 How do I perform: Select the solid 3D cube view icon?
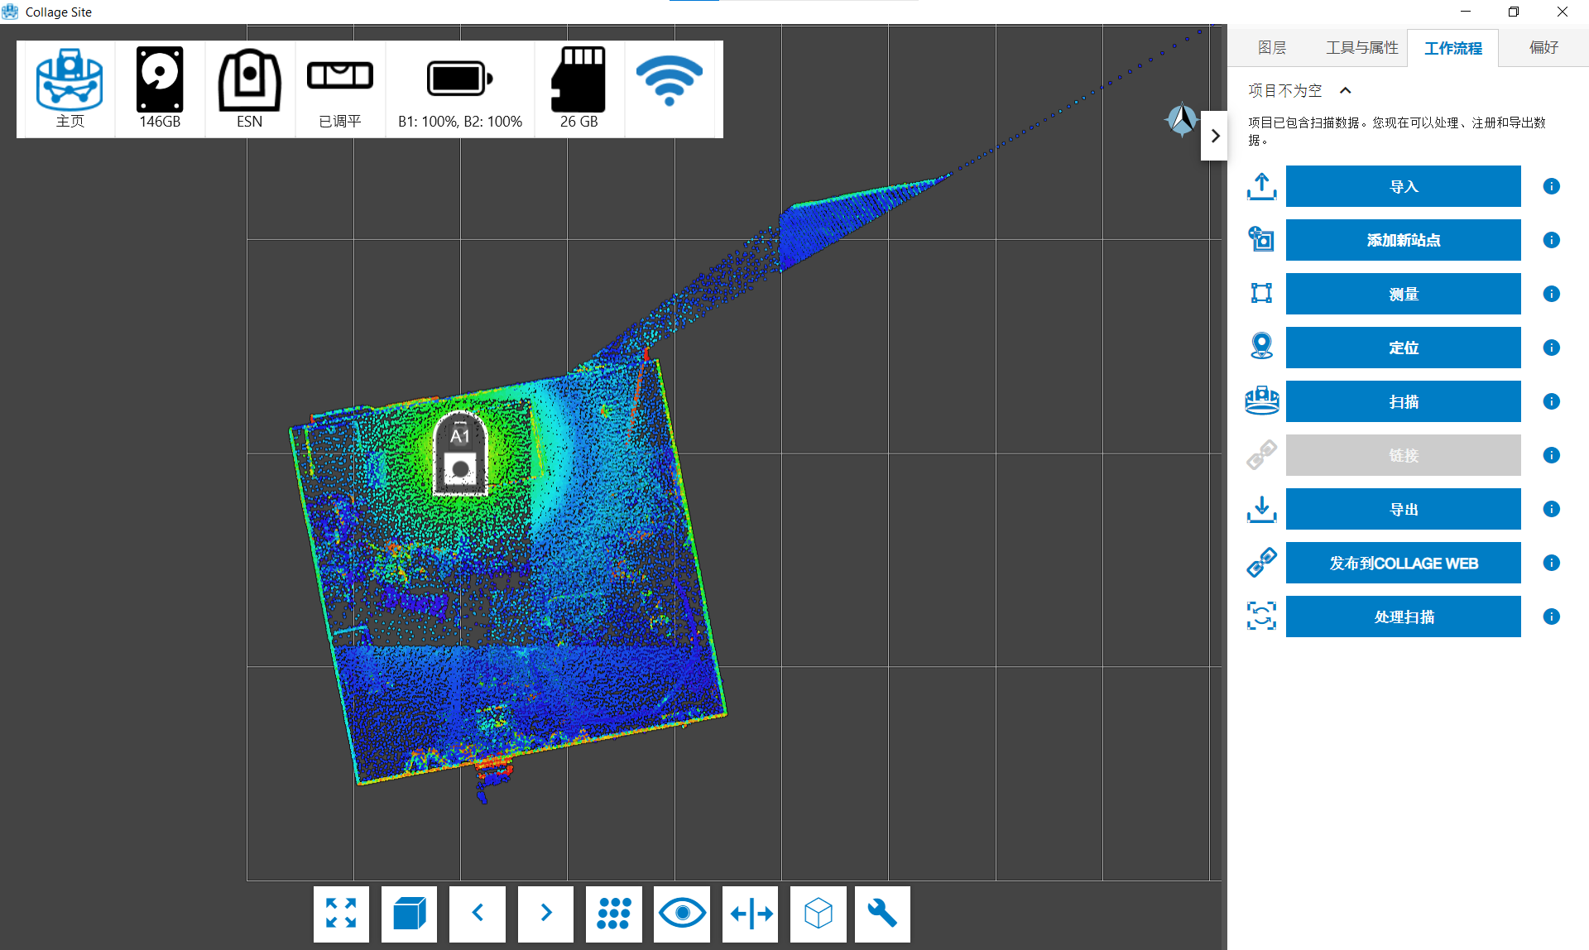[409, 914]
